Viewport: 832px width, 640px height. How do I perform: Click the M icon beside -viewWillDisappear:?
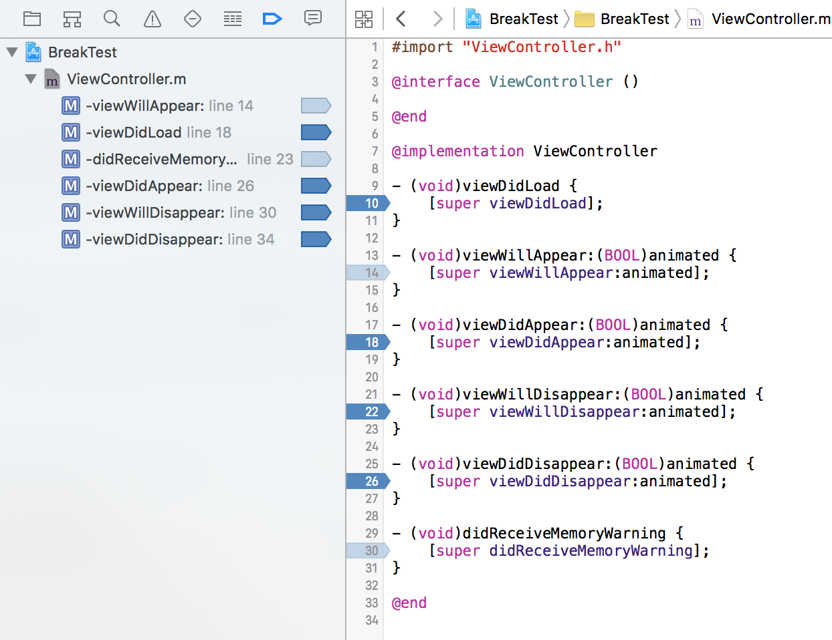(x=71, y=212)
